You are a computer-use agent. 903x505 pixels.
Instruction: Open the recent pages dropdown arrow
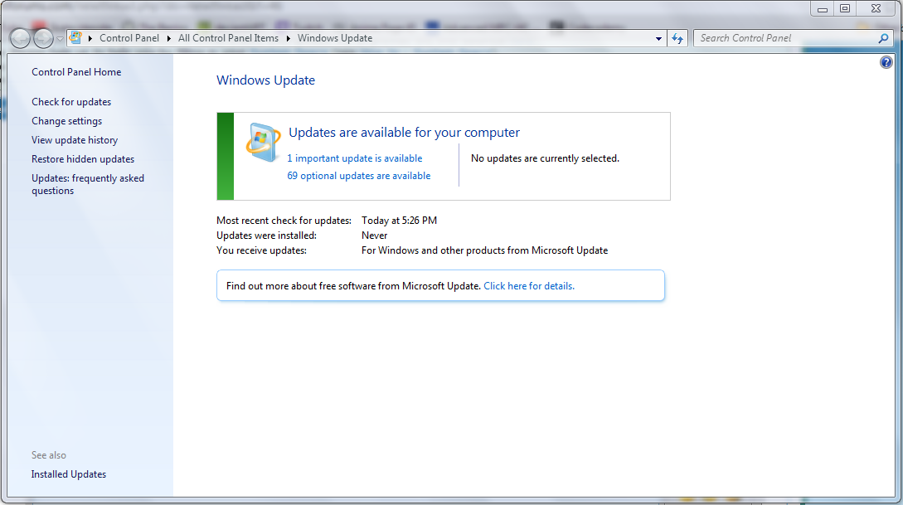[60, 39]
